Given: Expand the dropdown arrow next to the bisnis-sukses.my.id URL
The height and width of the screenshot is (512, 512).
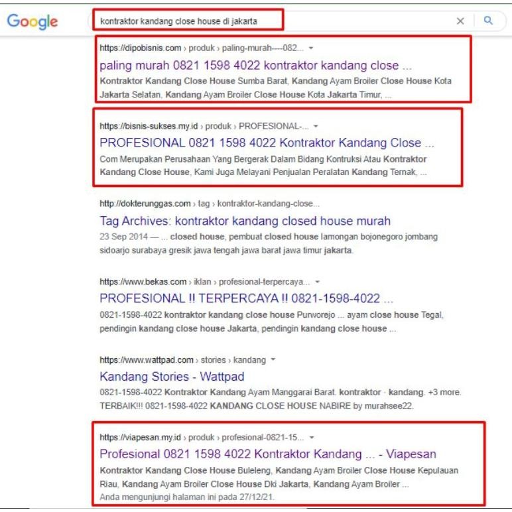Looking at the screenshot, I should [316, 126].
